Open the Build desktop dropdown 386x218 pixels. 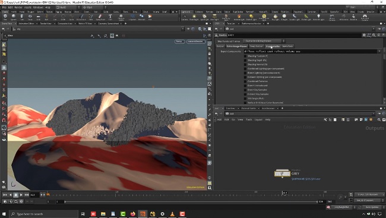[x=68, y=7]
